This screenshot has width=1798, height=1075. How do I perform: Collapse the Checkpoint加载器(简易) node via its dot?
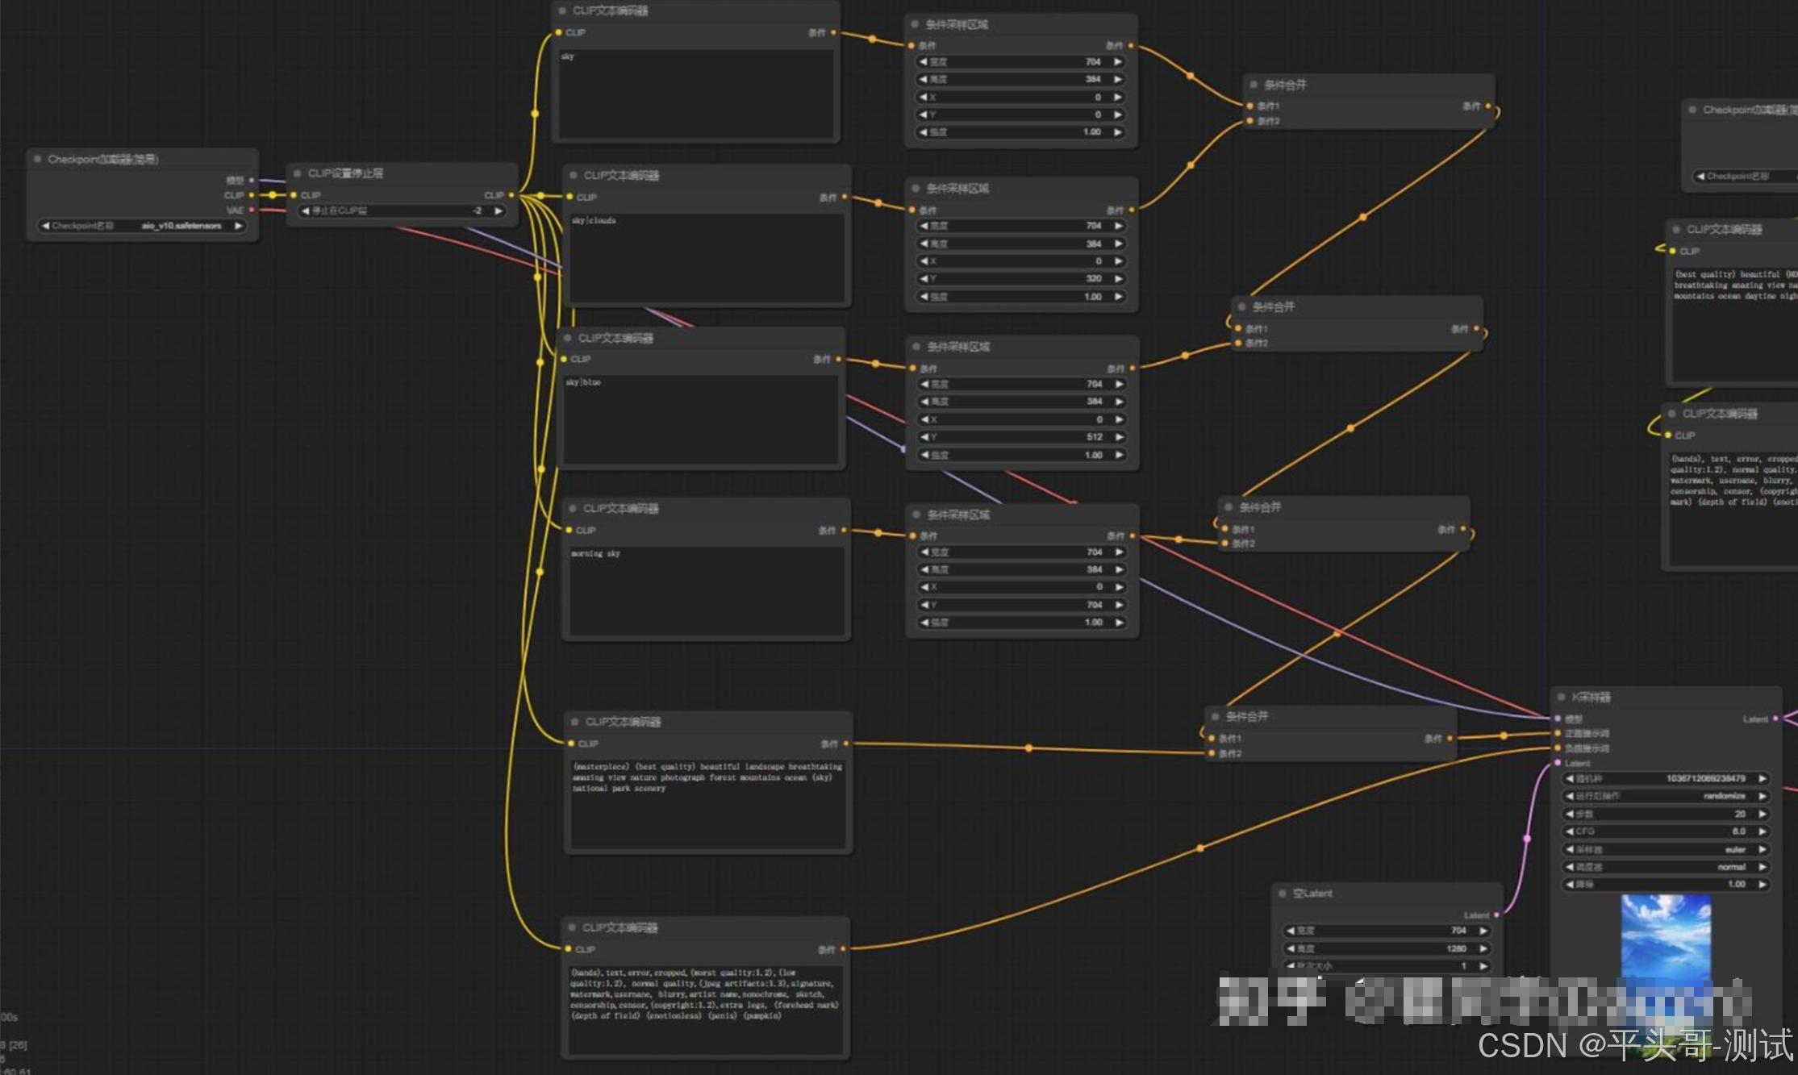click(x=37, y=159)
